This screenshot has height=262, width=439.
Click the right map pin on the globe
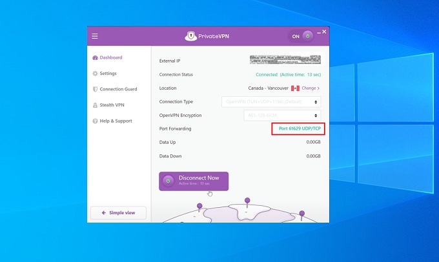(x=302, y=216)
